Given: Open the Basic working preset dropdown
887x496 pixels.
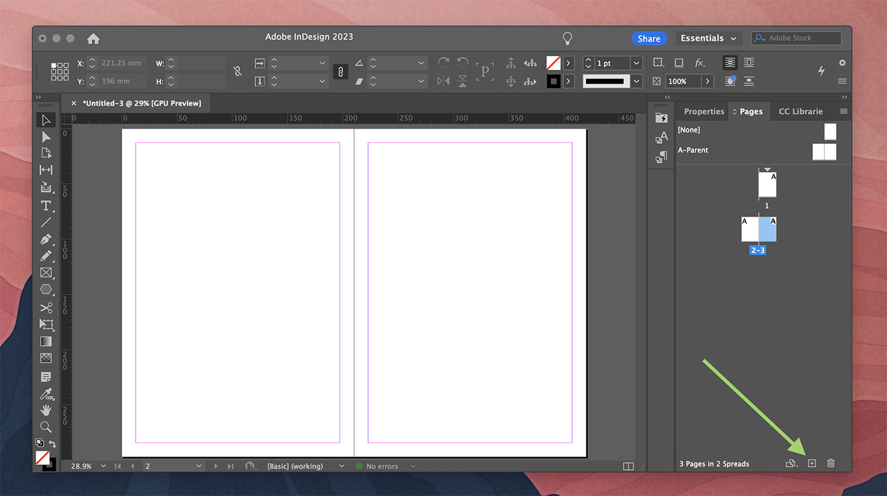Looking at the screenshot, I should click(341, 466).
